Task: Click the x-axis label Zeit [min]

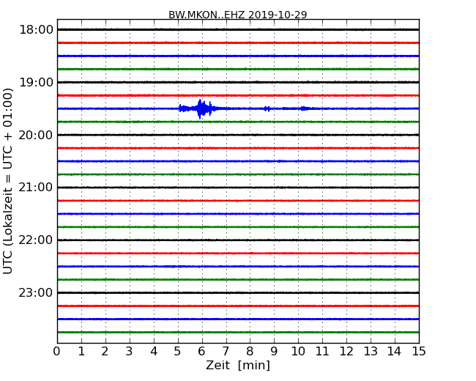Action: tap(238, 365)
